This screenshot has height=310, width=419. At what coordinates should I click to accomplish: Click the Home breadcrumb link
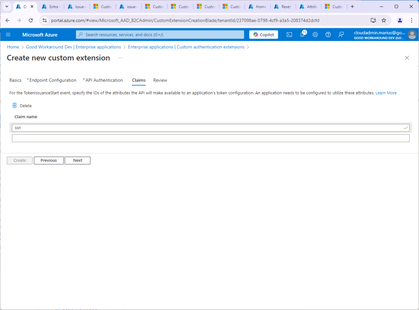pyautogui.click(x=13, y=47)
